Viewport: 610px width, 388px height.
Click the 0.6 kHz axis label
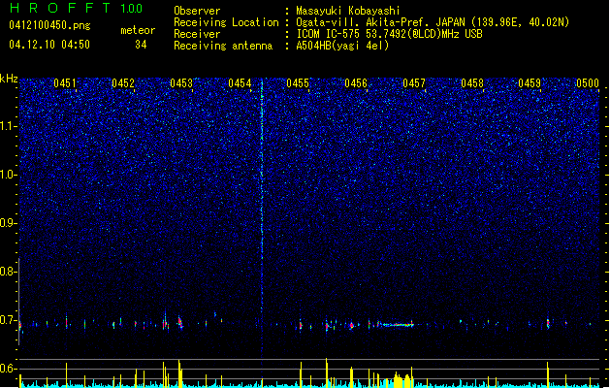tap(9, 369)
